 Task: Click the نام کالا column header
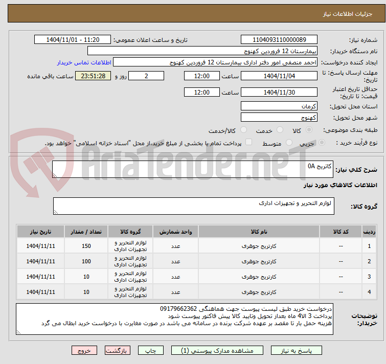tap(259, 232)
